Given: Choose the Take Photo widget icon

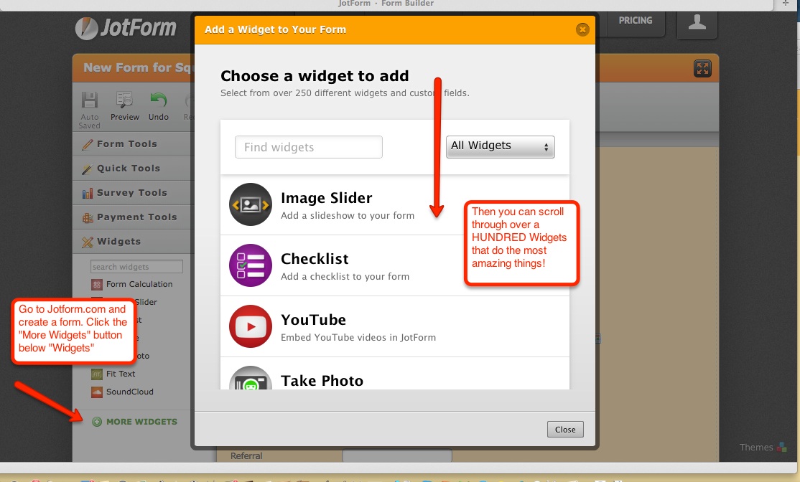Looking at the screenshot, I should coord(251,378).
